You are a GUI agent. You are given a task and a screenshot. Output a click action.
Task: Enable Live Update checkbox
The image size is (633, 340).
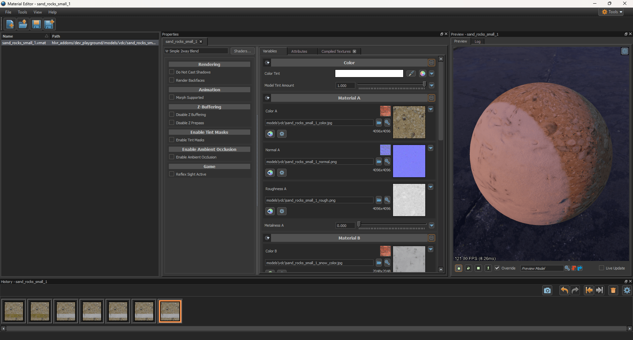click(601, 268)
